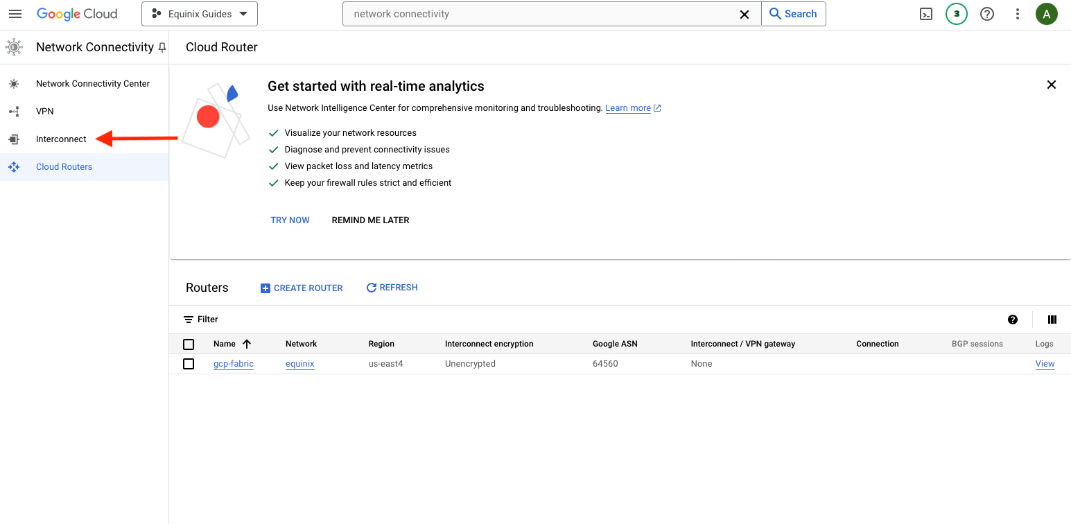The image size is (1071, 524).
Task: Click TRY NOW in the analytics banner
Action: (x=290, y=220)
